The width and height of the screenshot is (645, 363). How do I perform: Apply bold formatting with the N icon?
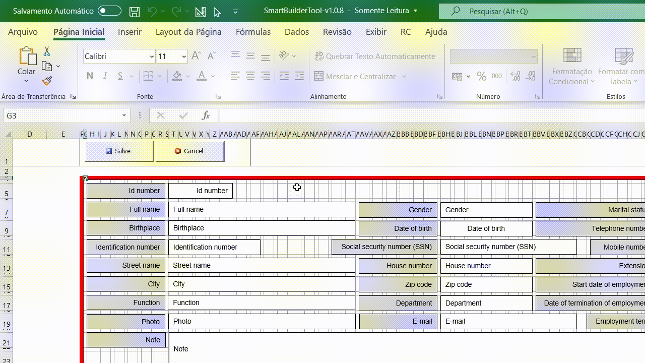pyautogui.click(x=90, y=76)
